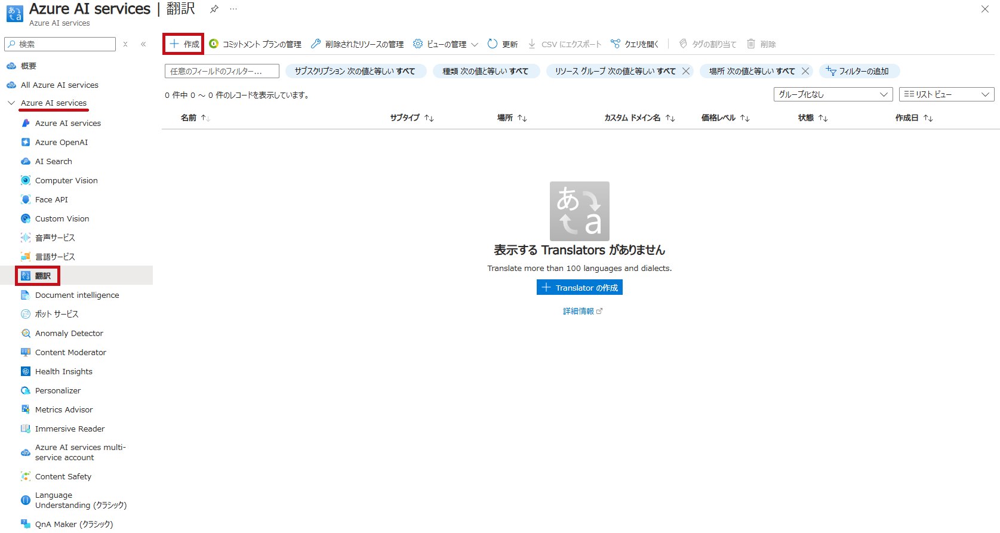Click CSV にエクスポート download icon
Screen dimensions: 1000x533
coord(532,44)
